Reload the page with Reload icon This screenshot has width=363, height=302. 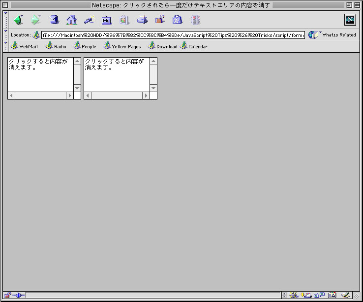tap(54, 20)
